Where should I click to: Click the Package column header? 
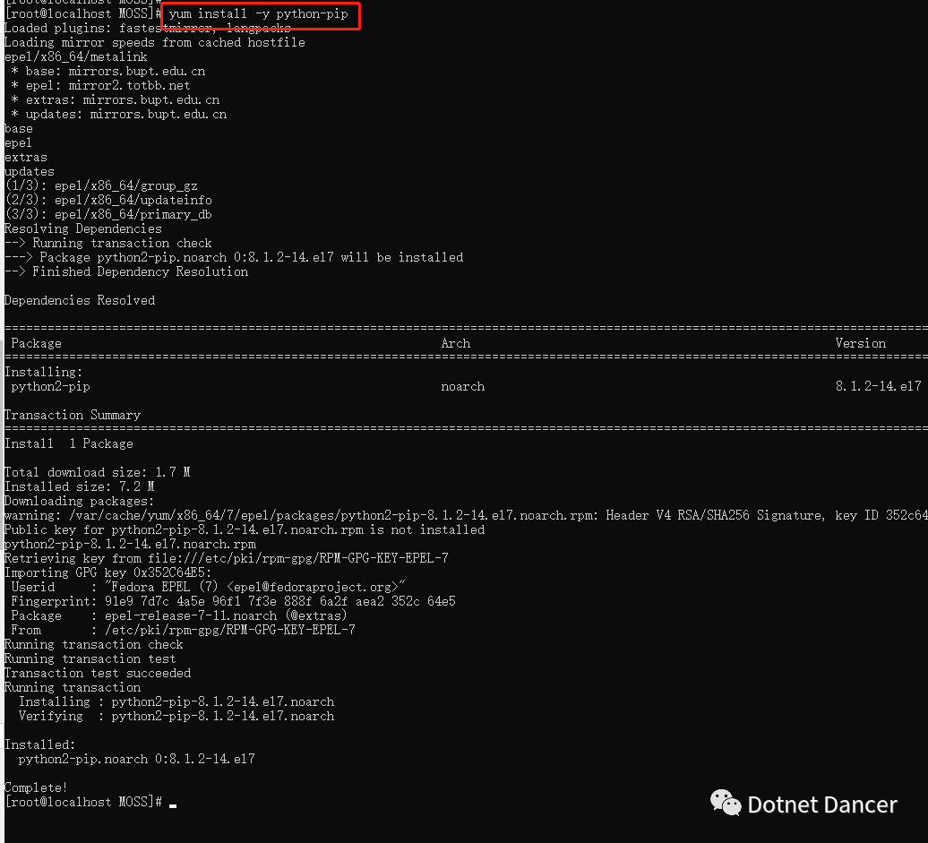(36, 343)
